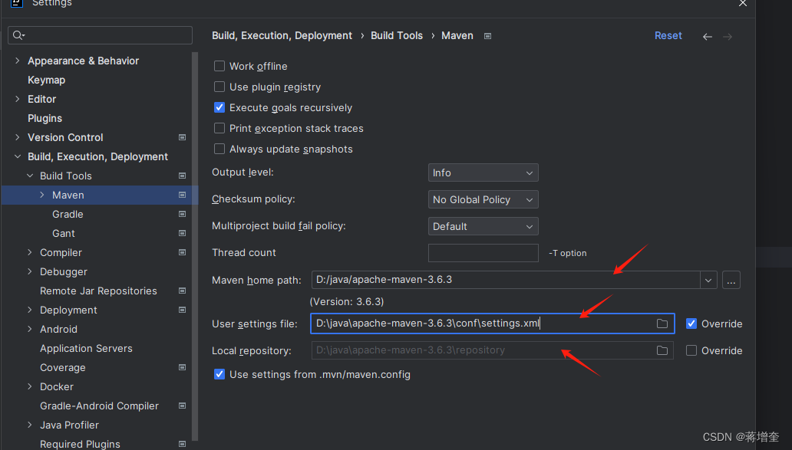Click project-level icon beside Version Control
Viewport: 792px width, 450px height.
coord(183,137)
